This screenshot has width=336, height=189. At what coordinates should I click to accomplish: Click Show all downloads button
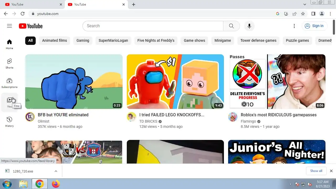[316, 171]
